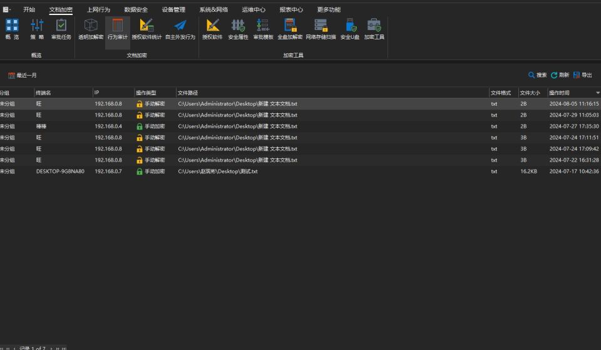The height and width of the screenshot is (350, 601).
Task: Launch the 全盘加解密 tool
Action: pyautogui.click(x=290, y=29)
